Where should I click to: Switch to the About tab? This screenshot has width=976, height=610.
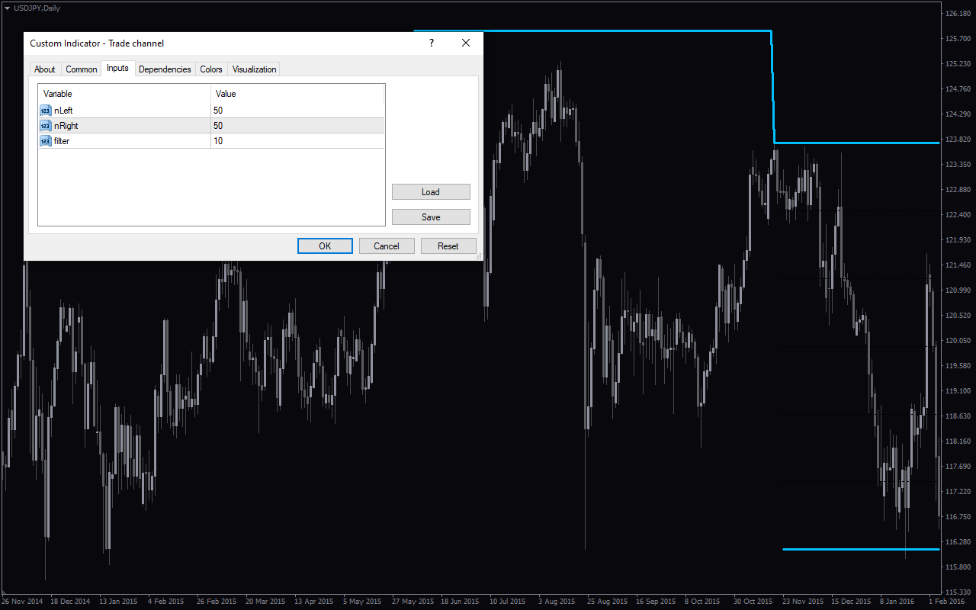coord(45,69)
